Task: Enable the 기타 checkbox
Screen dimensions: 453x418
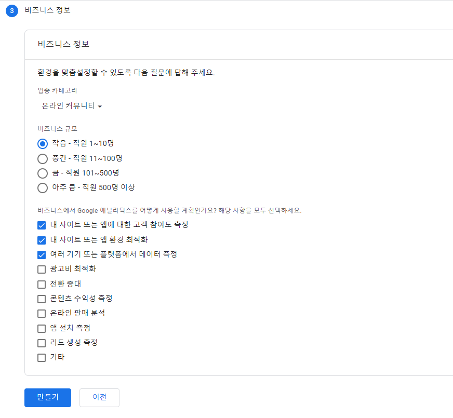Action: [x=41, y=357]
